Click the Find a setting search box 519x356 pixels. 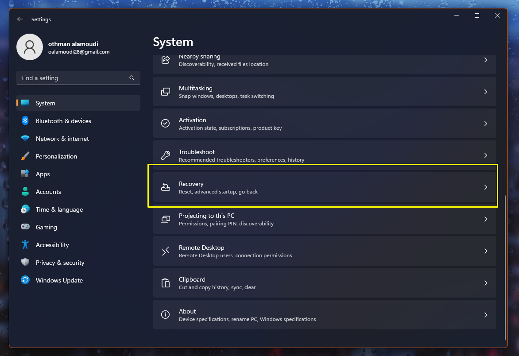[x=73, y=78]
